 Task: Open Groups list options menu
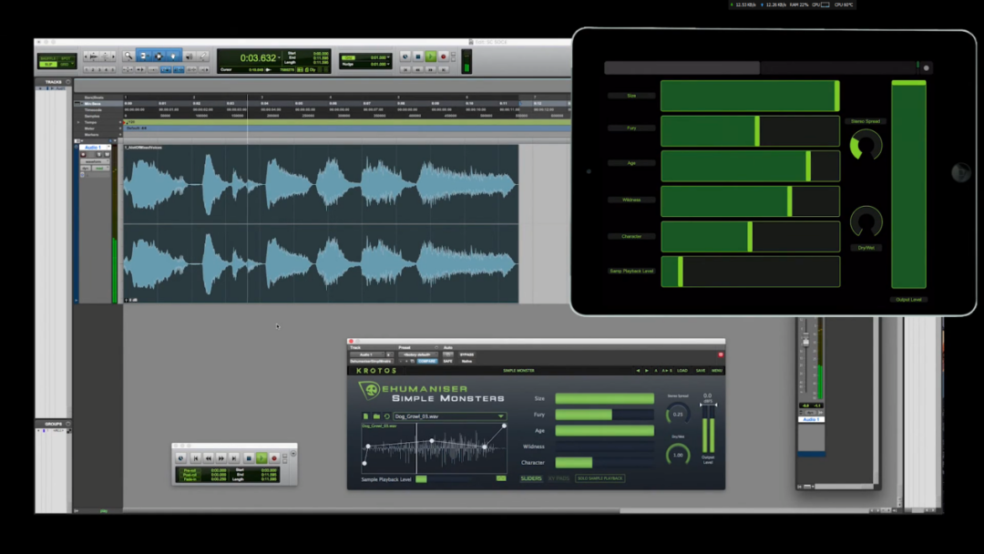click(x=67, y=424)
